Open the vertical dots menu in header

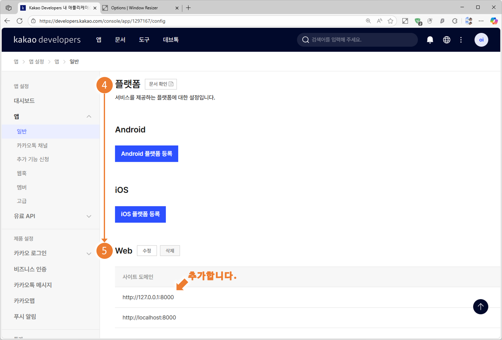[x=461, y=40]
